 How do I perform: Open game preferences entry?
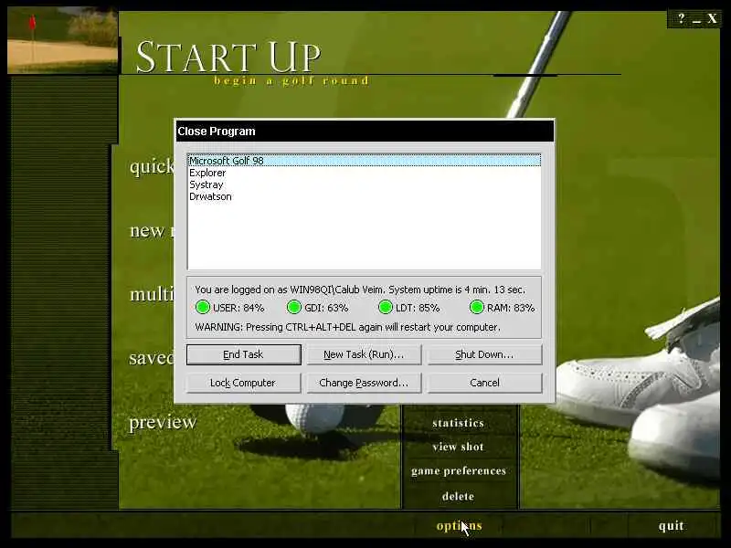click(x=459, y=471)
